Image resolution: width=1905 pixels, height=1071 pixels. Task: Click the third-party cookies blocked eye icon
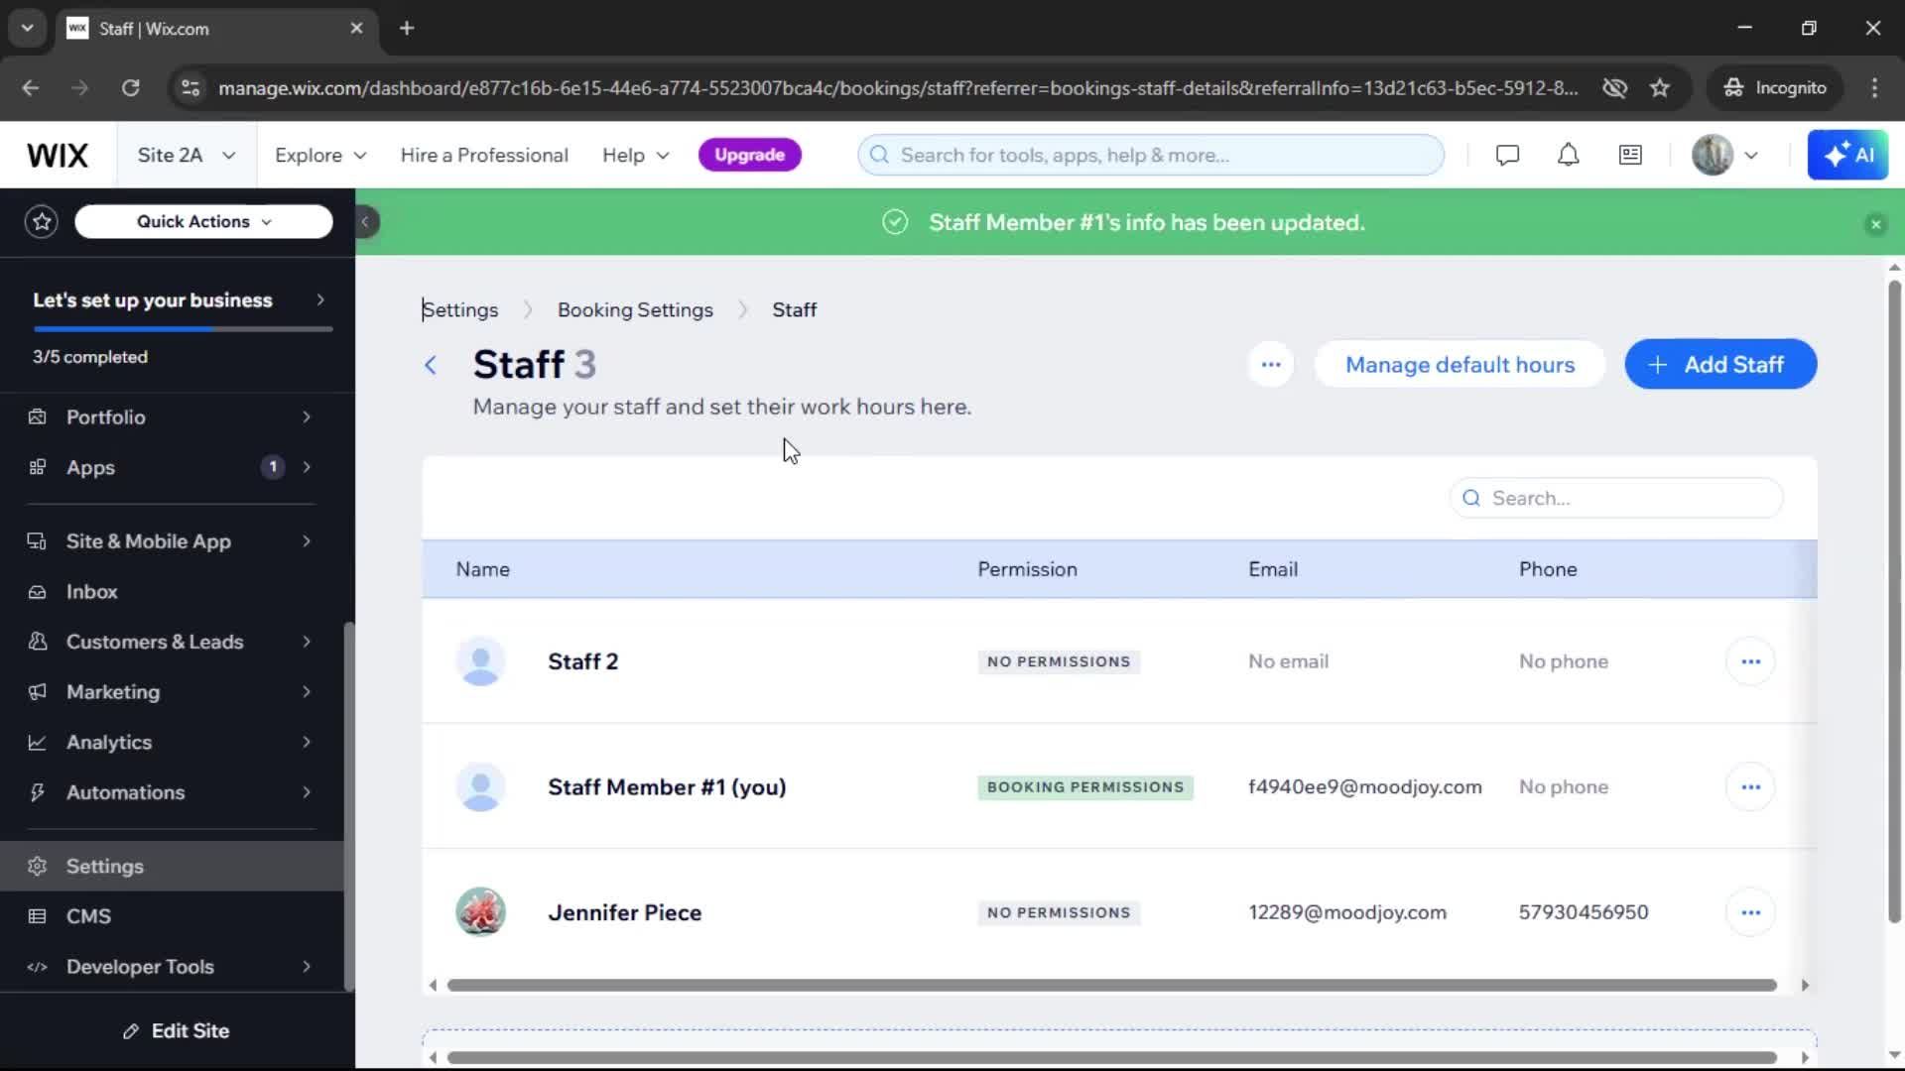coord(1614,88)
